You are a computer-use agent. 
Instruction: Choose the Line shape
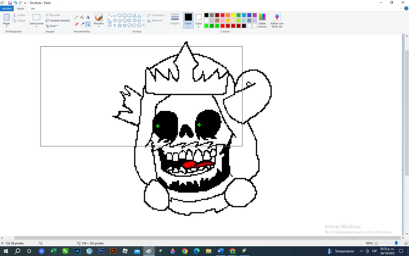click(x=110, y=15)
